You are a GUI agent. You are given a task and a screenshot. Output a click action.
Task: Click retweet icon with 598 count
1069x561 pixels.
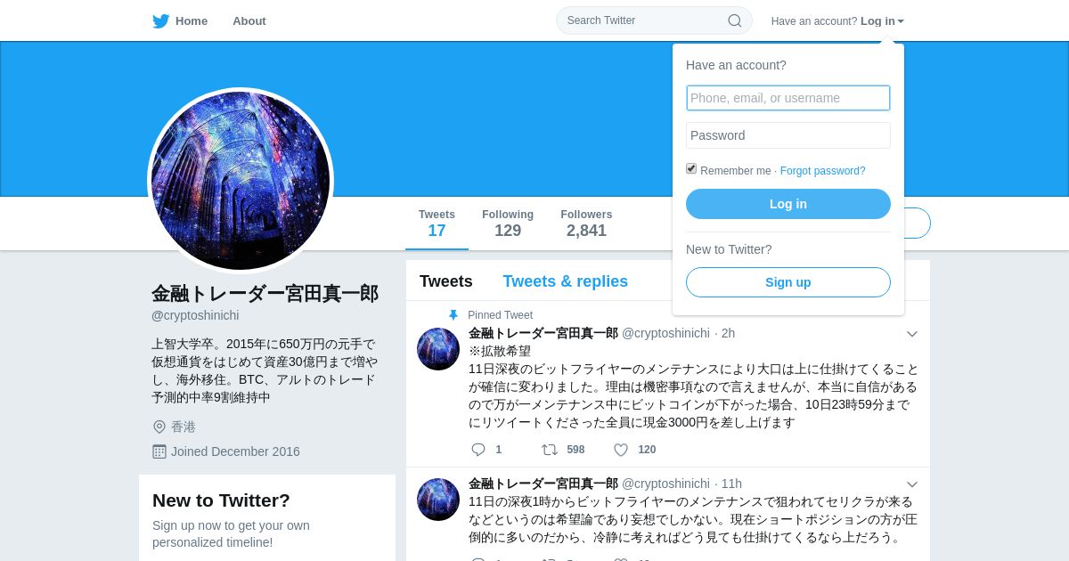pyautogui.click(x=550, y=450)
